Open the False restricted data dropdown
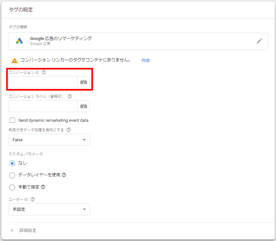Screen dimensions: 276x241 [x=50, y=140]
